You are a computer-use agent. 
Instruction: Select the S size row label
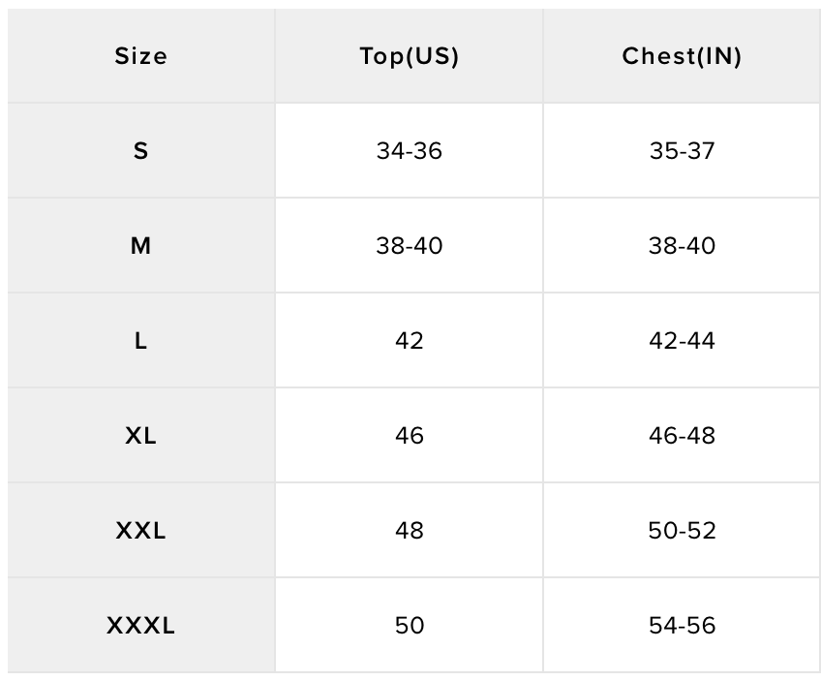tap(140, 151)
